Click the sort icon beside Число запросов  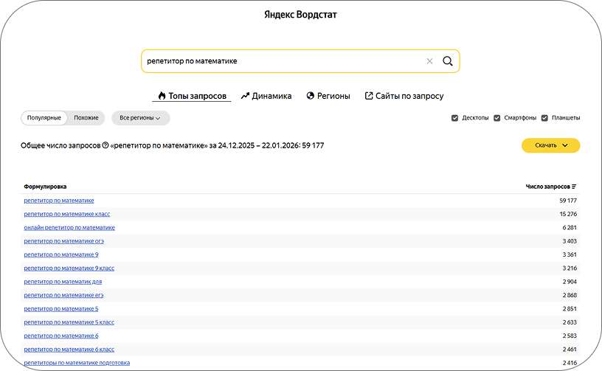click(x=573, y=187)
